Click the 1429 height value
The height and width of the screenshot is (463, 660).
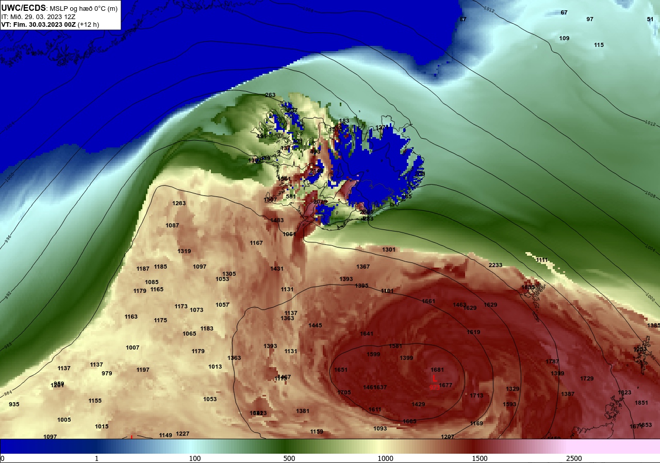pos(418,404)
